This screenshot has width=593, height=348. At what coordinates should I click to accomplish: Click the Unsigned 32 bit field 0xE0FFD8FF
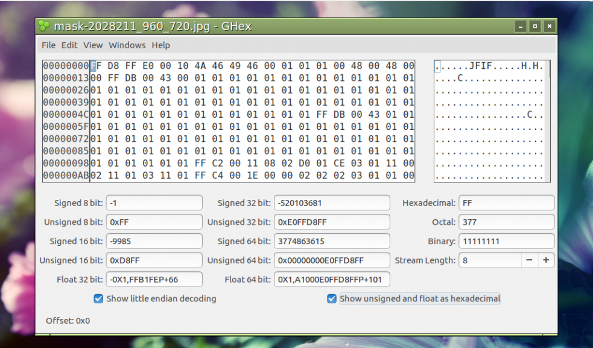coord(332,222)
